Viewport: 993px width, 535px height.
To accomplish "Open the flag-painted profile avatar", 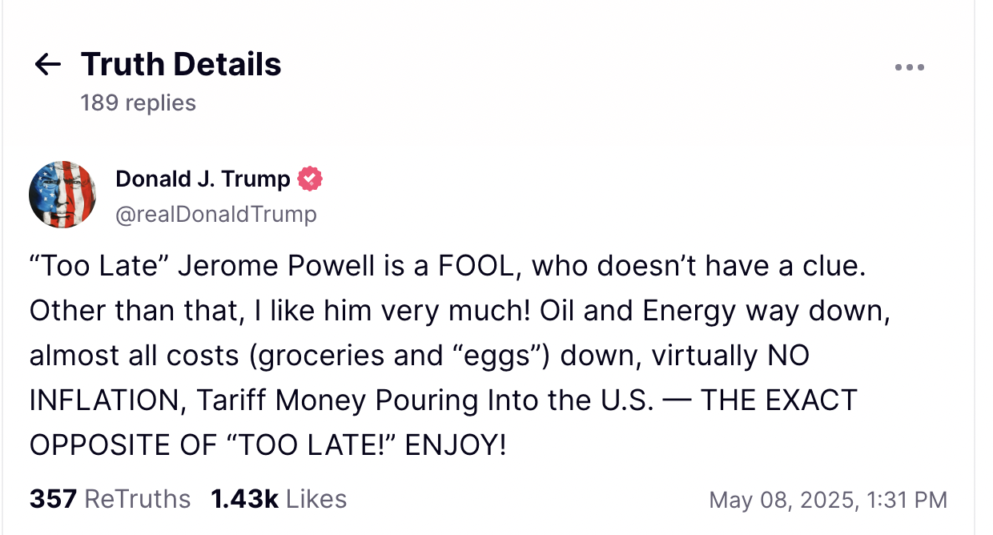I will pyautogui.click(x=62, y=195).
